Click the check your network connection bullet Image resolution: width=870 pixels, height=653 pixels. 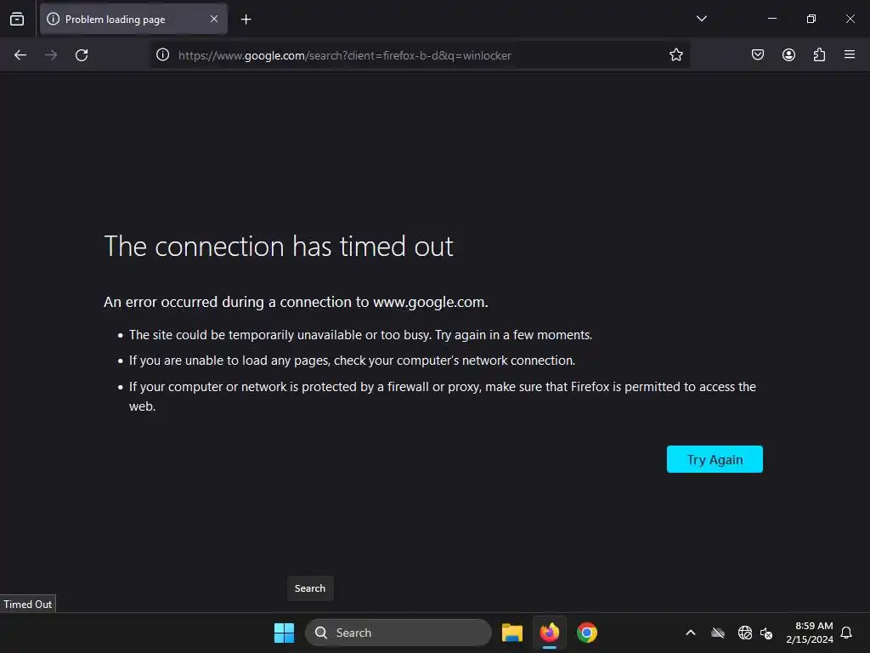click(x=352, y=361)
